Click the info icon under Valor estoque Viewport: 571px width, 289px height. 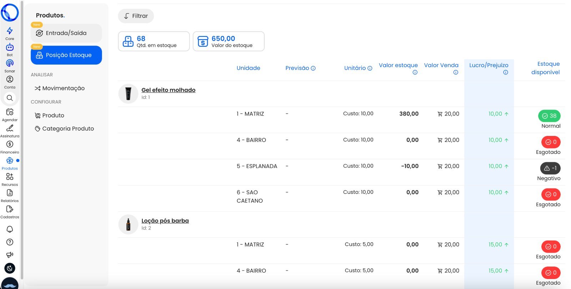pos(415,72)
